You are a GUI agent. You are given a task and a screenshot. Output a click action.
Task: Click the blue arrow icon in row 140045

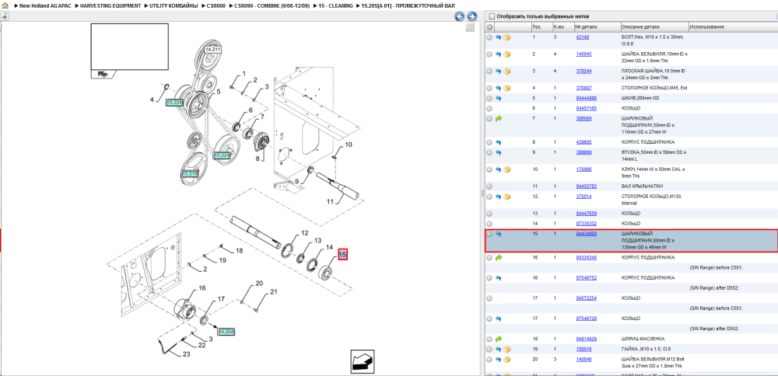point(498,54)
